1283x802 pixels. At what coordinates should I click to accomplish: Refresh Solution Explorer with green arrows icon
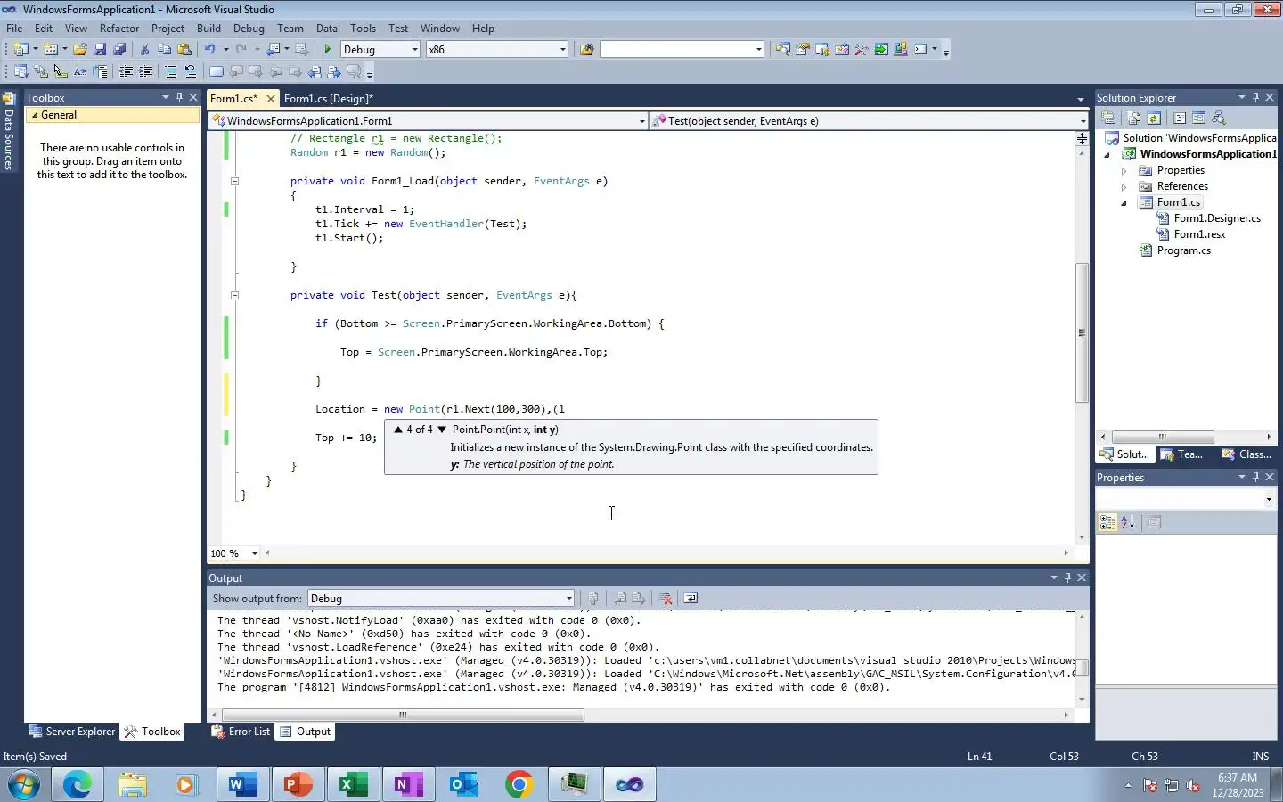[1154, 118]
